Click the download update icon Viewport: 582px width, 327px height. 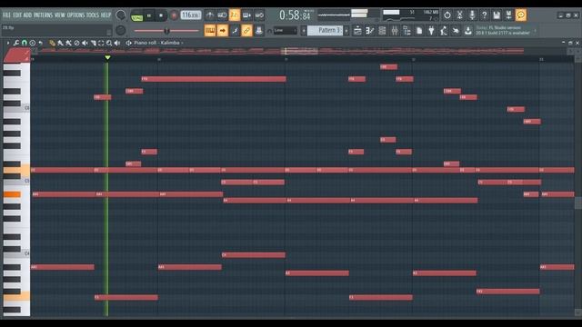pyautogui.click(x=468, y=30)
